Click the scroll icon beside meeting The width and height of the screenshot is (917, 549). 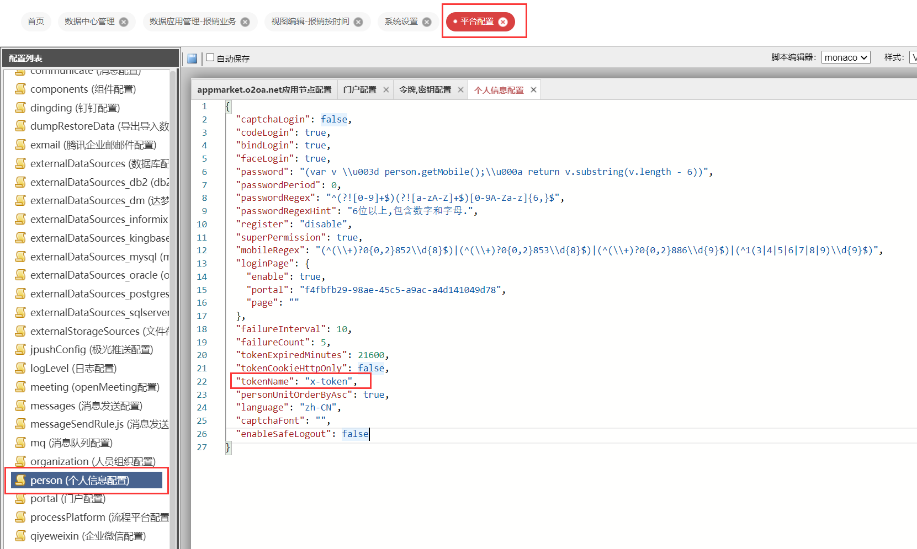pyautogui.click(x=21, y=387)
